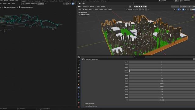The image size is (195, 110).
Task: Switch to the Layout workspace tab
Action: [23, 1]
